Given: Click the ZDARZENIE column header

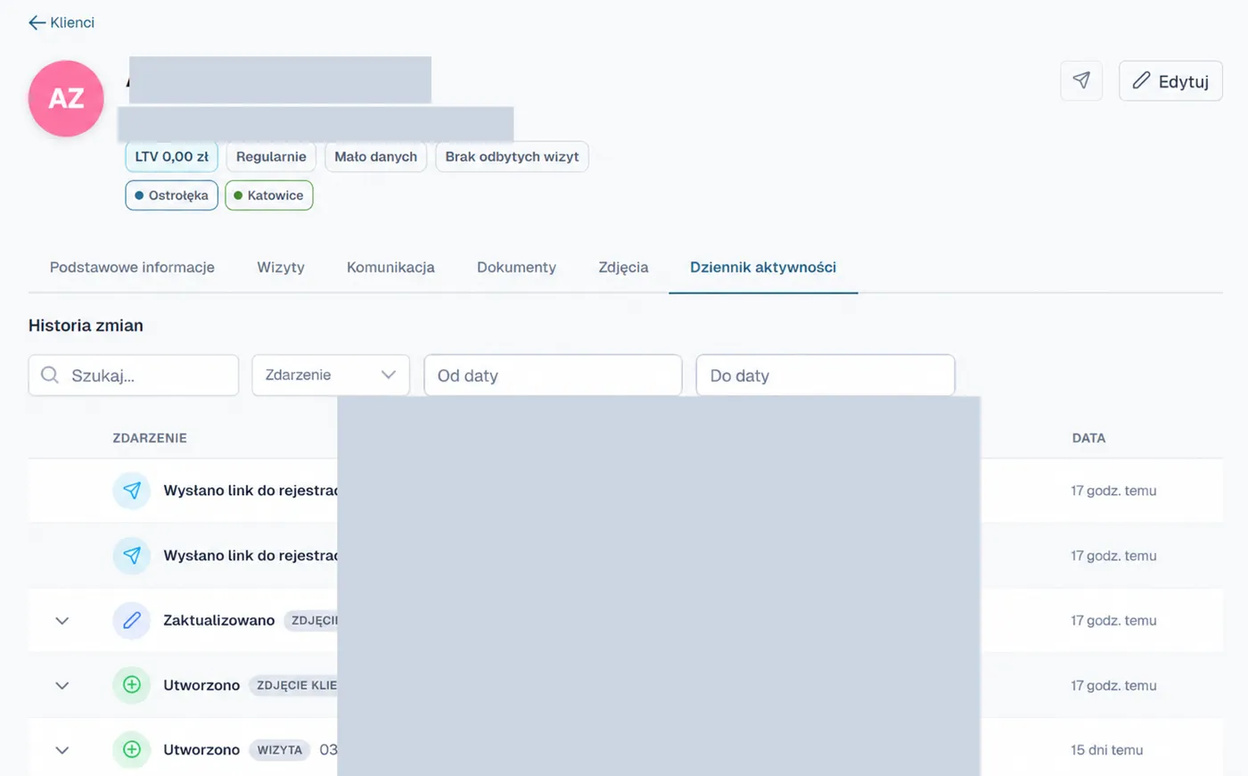Looking at the screenshot, I should coord(150,438).
